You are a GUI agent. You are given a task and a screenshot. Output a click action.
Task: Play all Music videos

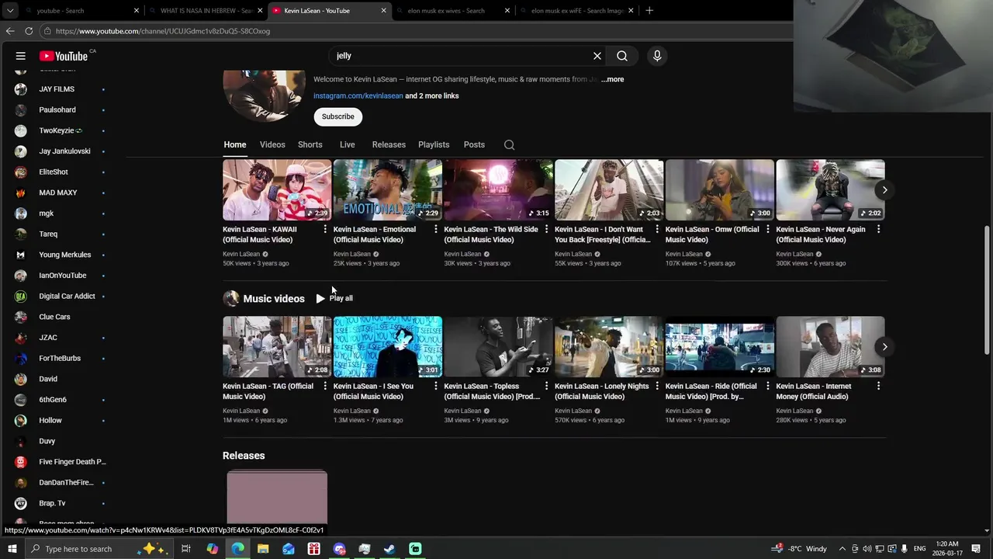pyautogui.click(x=334, y=298)
